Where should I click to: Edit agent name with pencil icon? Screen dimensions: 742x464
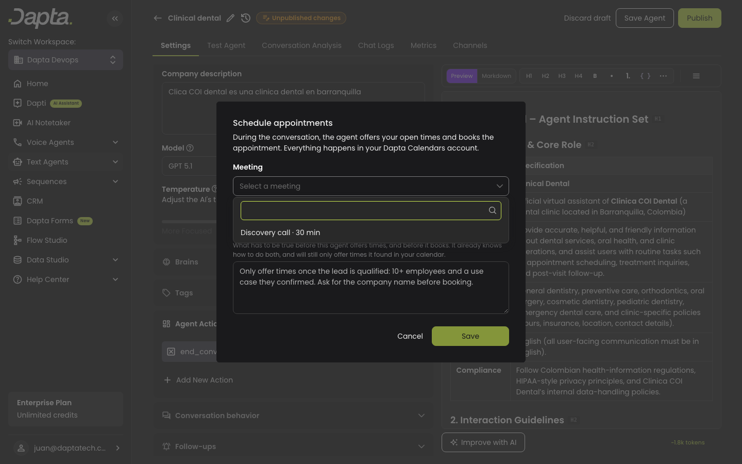[x=230, y=18]
